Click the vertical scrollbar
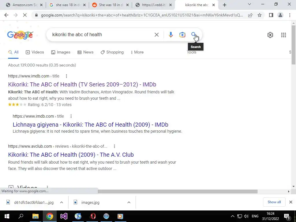This screenshot has height=222, width=296. pos(293,45)
